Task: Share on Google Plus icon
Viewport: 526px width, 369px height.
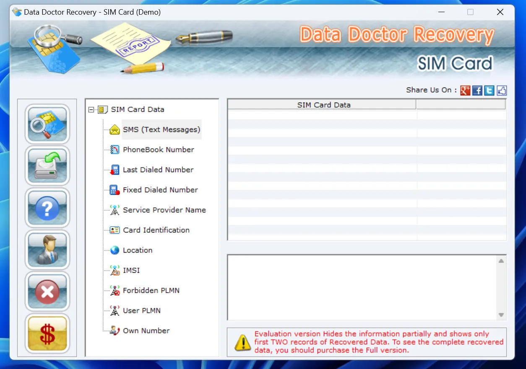Action: click(x=465, y=90)
